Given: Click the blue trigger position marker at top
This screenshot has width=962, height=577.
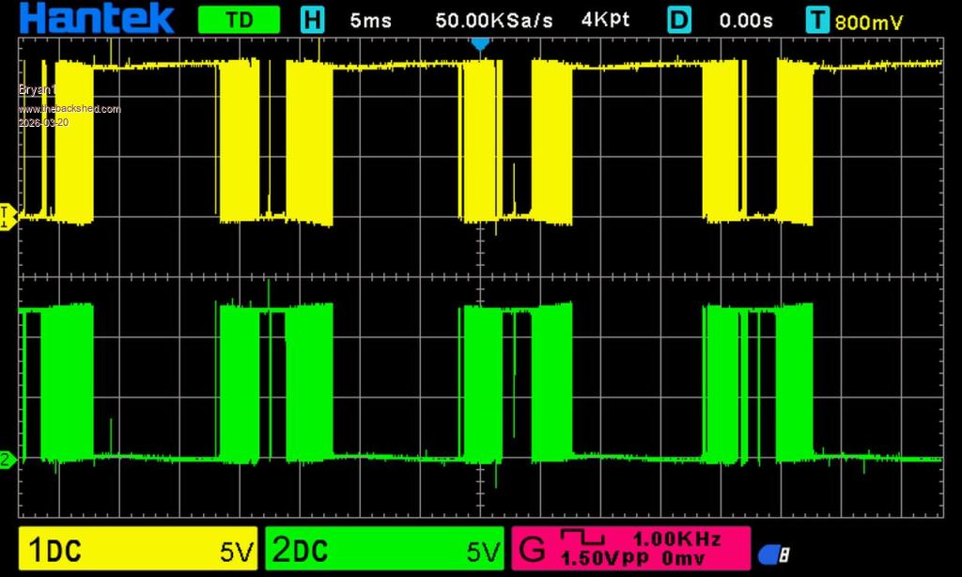Looking at the screenshot, I should (x=479, y=43).
